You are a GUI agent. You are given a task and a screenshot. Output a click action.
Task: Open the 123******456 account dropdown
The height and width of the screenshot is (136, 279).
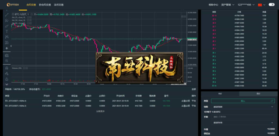pyautogui.click(x=246, y=5)
